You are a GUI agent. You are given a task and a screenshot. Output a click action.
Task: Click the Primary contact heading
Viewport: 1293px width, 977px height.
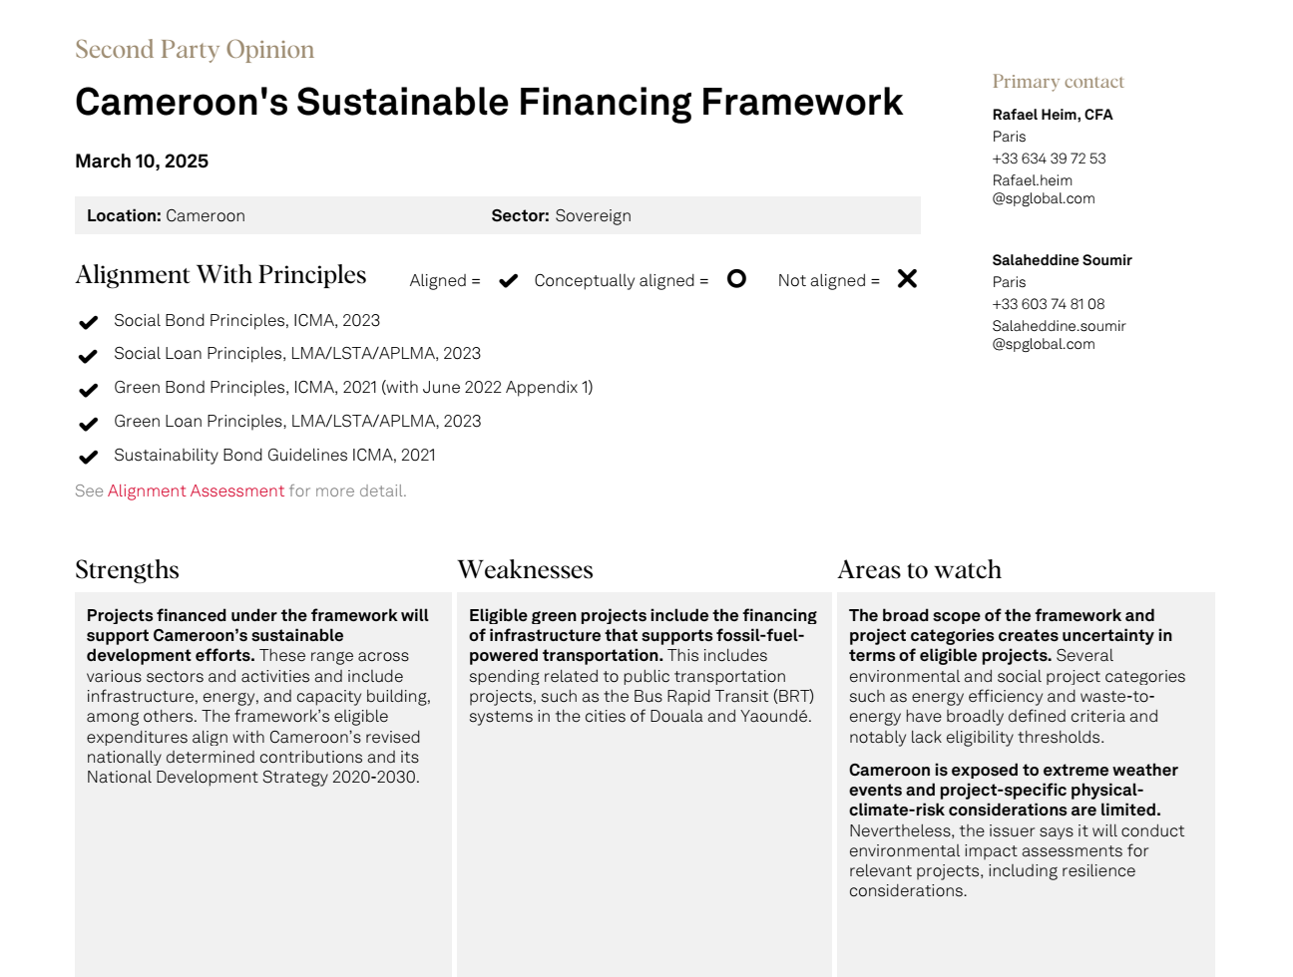[1058, 82]
